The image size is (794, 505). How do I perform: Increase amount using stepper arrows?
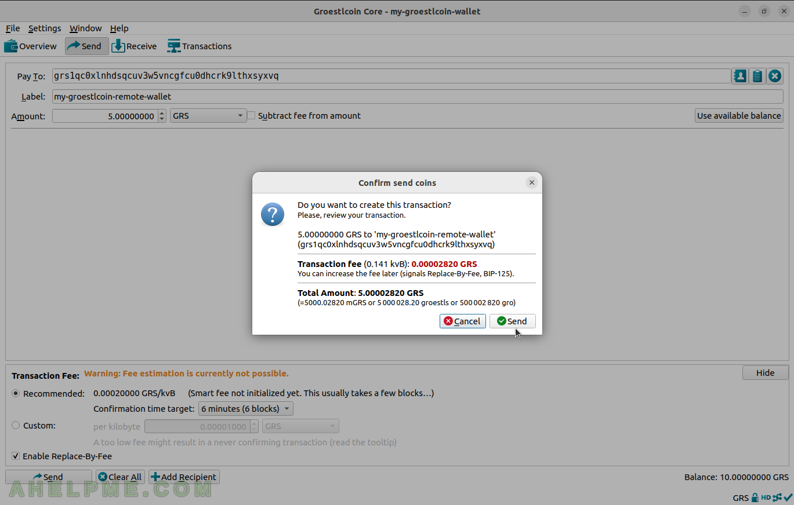[162, 113]
